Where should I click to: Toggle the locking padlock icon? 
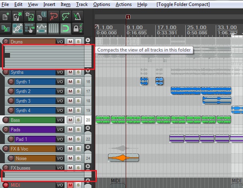point(78,28)
